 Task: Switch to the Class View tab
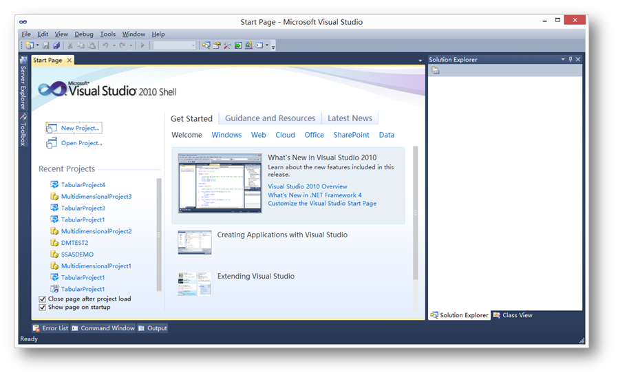click(513, 315)
